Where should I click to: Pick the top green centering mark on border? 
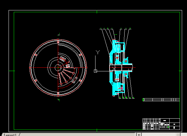click(97, 12)
